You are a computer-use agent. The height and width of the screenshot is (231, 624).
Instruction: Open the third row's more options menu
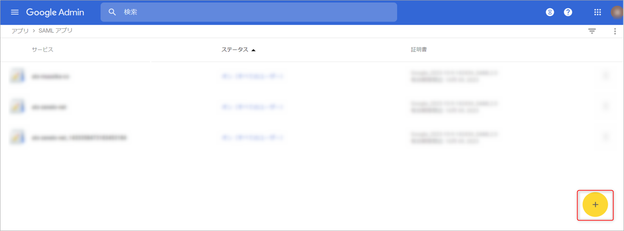coord(606,137)
